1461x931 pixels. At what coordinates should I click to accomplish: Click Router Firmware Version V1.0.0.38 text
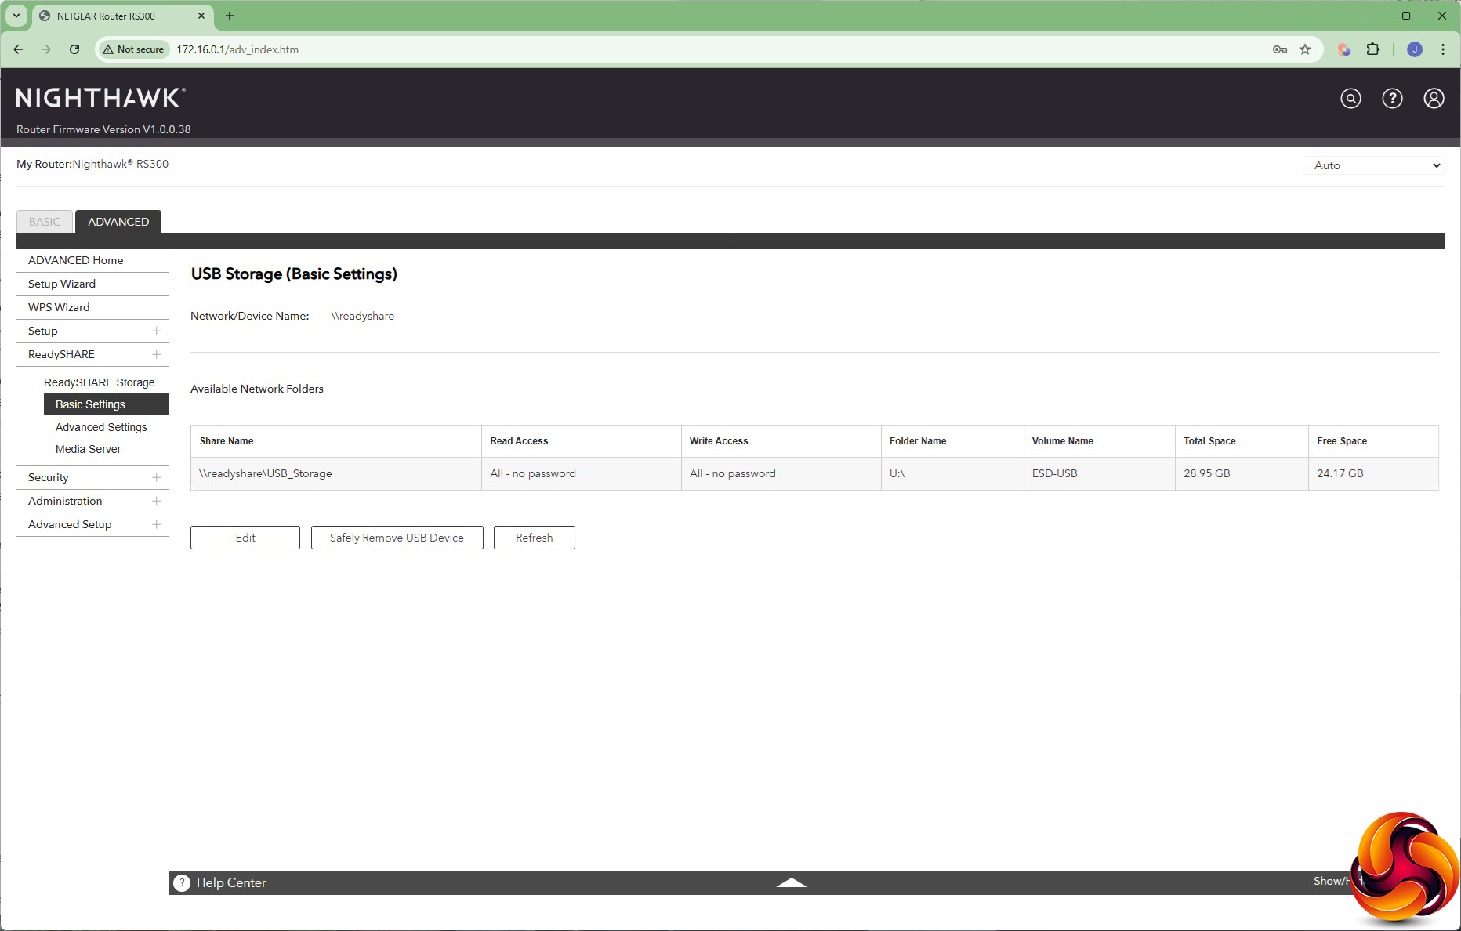coord(103,129)
